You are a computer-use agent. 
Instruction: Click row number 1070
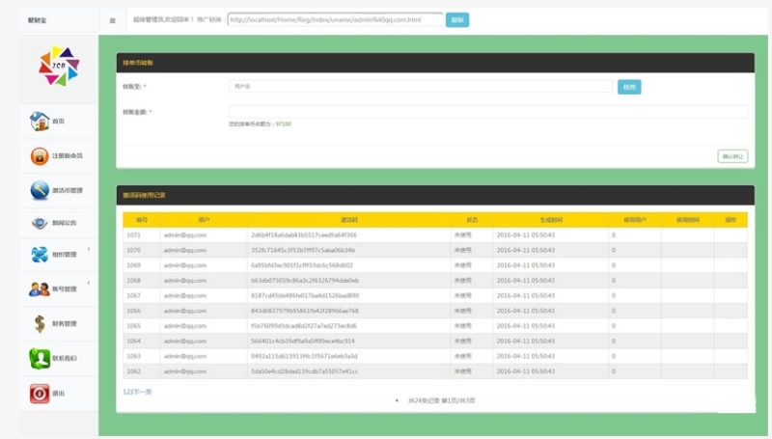tap(133, 251)
